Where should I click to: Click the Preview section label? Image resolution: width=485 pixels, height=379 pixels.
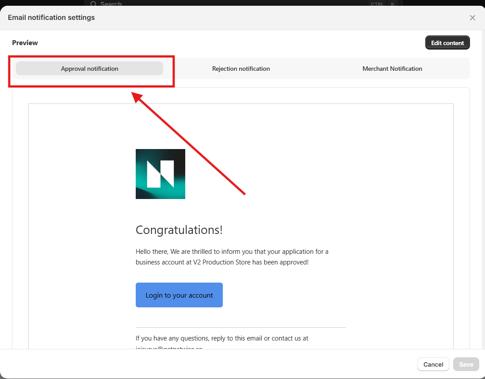[25, 43]
